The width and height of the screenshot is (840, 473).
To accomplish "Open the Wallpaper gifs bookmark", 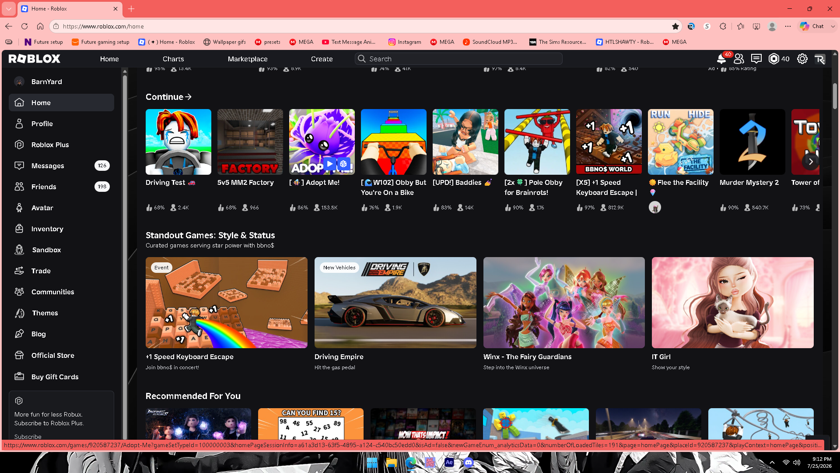I will coord(224,42).
